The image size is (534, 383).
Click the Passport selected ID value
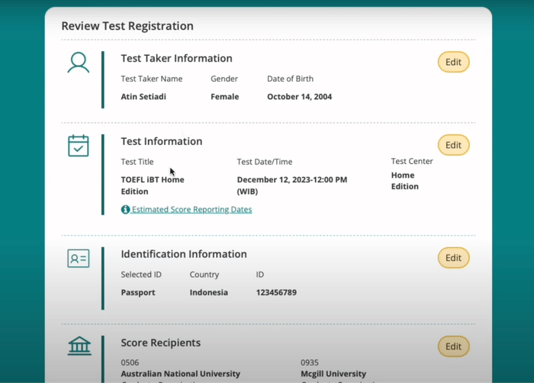tap(138, 293)
